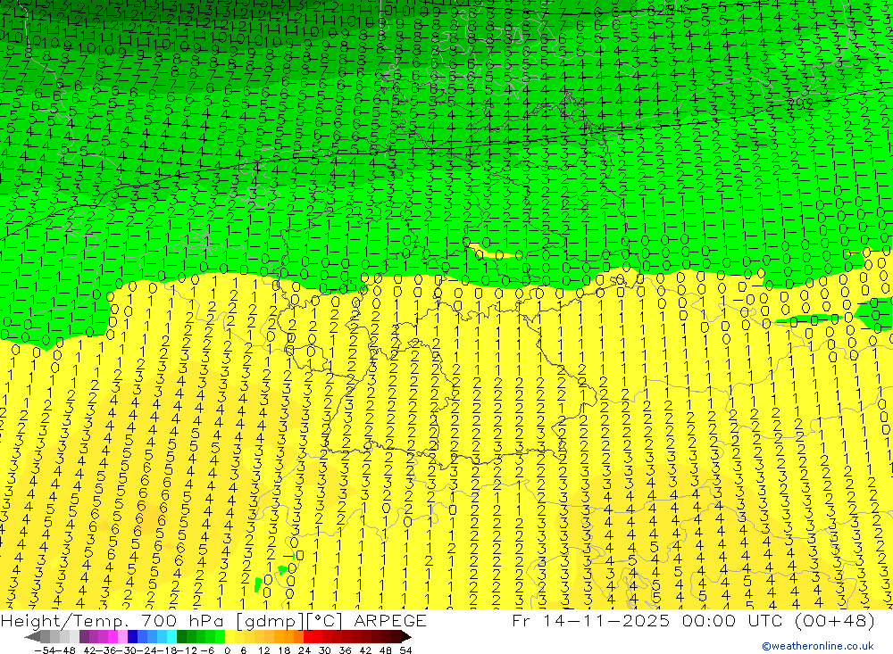Click the time '00:00 UTC'
Screen dimensions: 893x654
pyautogui.click(x=734, y=620)
